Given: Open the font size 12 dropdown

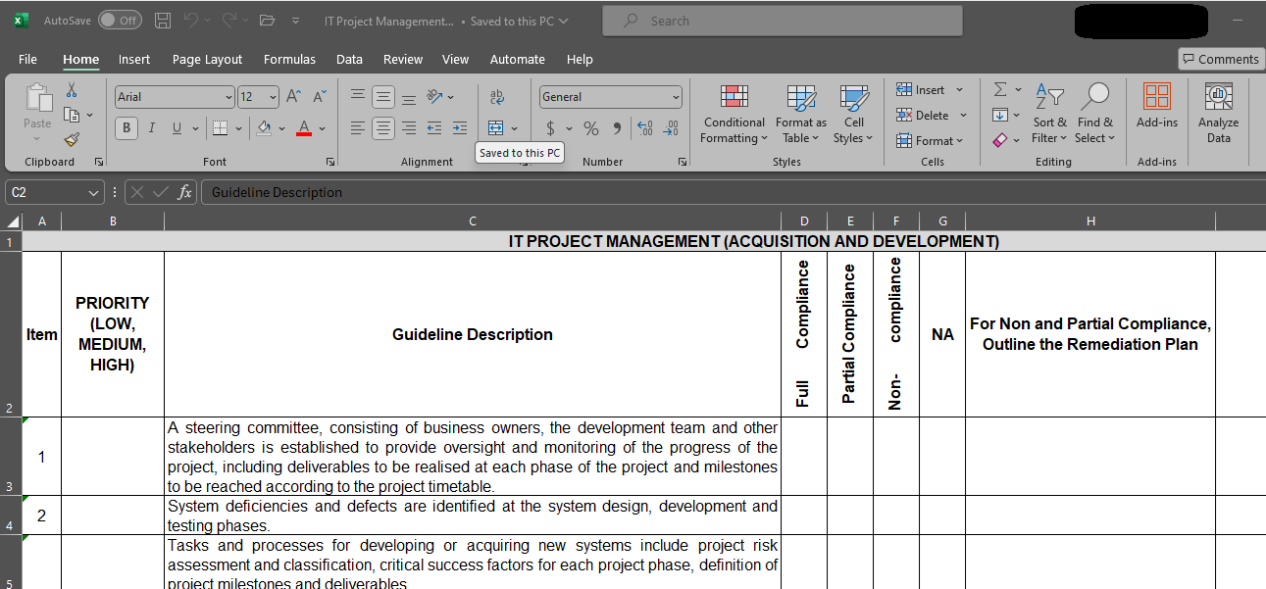Looking at the screenshot, I should point(273,97).
